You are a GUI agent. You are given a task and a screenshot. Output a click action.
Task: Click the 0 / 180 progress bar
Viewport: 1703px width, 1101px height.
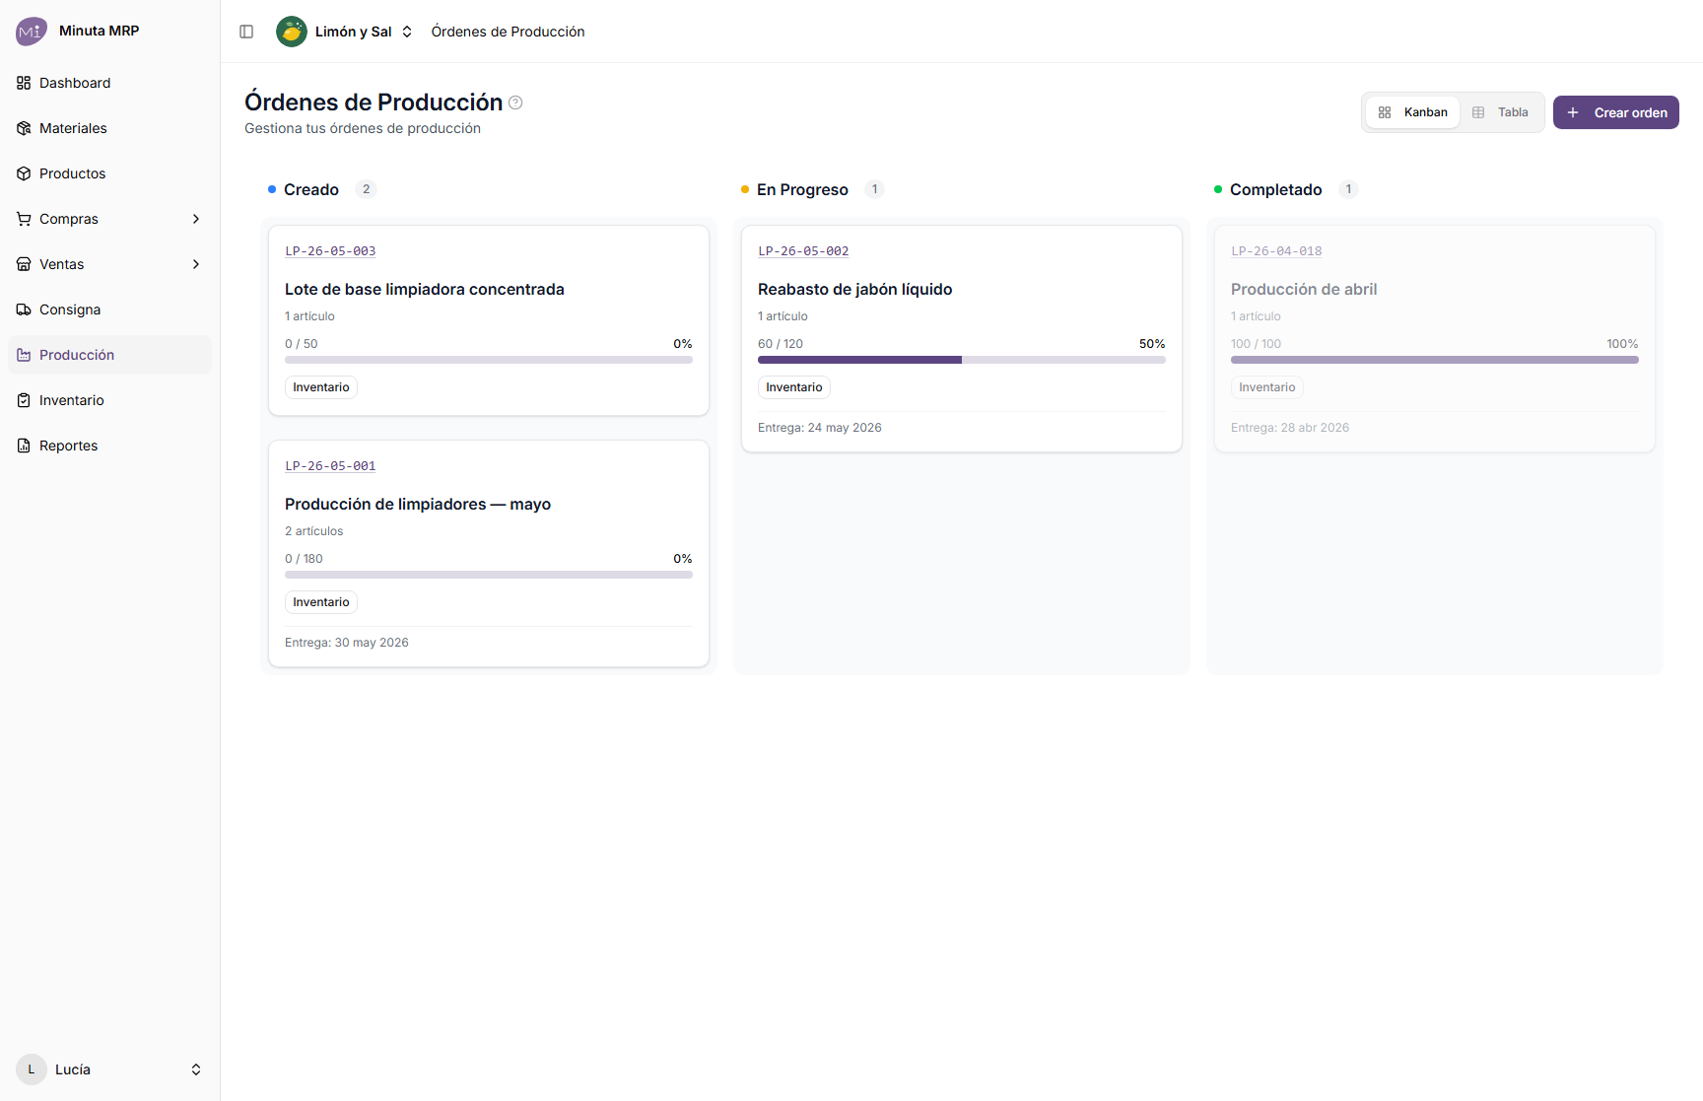tap(489, 575)
